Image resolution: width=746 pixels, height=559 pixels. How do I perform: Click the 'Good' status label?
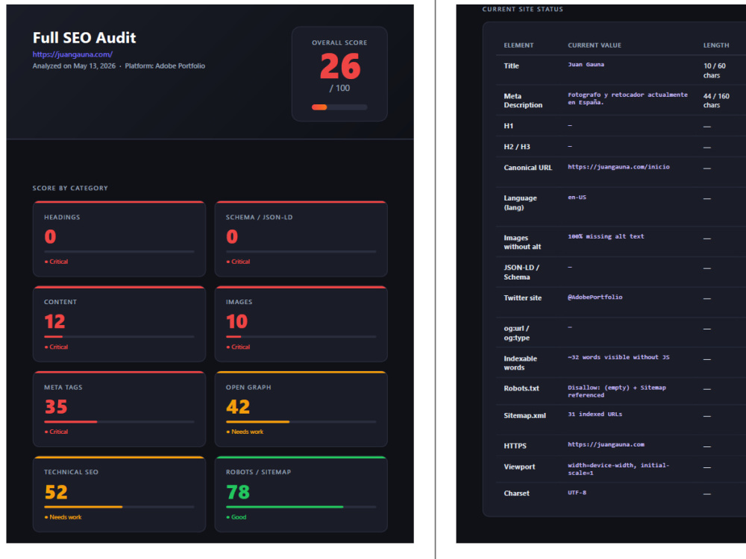click(x=236, y=517)
